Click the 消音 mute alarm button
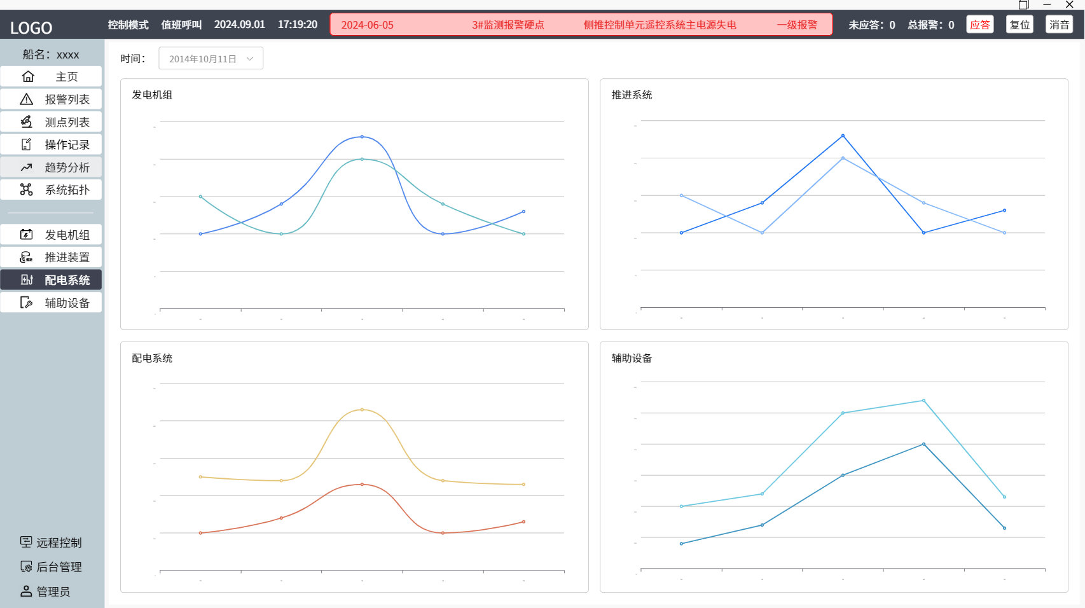The image size is (1085, 608). 1059,25
